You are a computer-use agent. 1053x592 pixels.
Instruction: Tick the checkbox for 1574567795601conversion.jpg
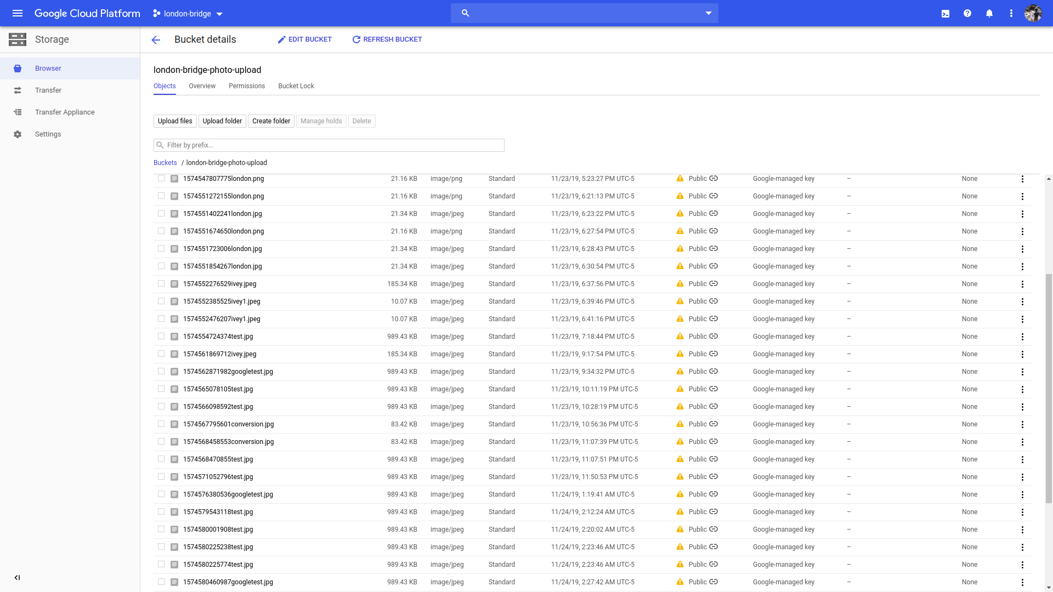click(x=161, y=424)
